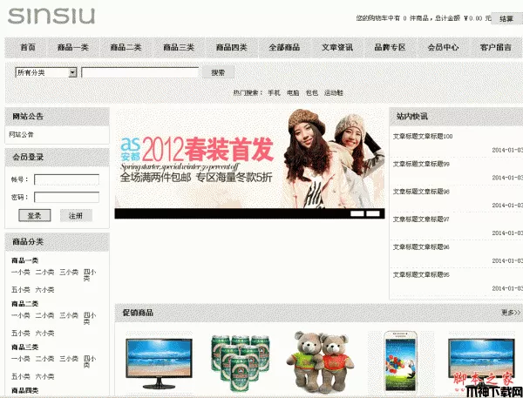523x398 pixels.
Task: Click 一小类 under sidebar 商品二类
Action: pyautogui.click(x=21, y=315)
